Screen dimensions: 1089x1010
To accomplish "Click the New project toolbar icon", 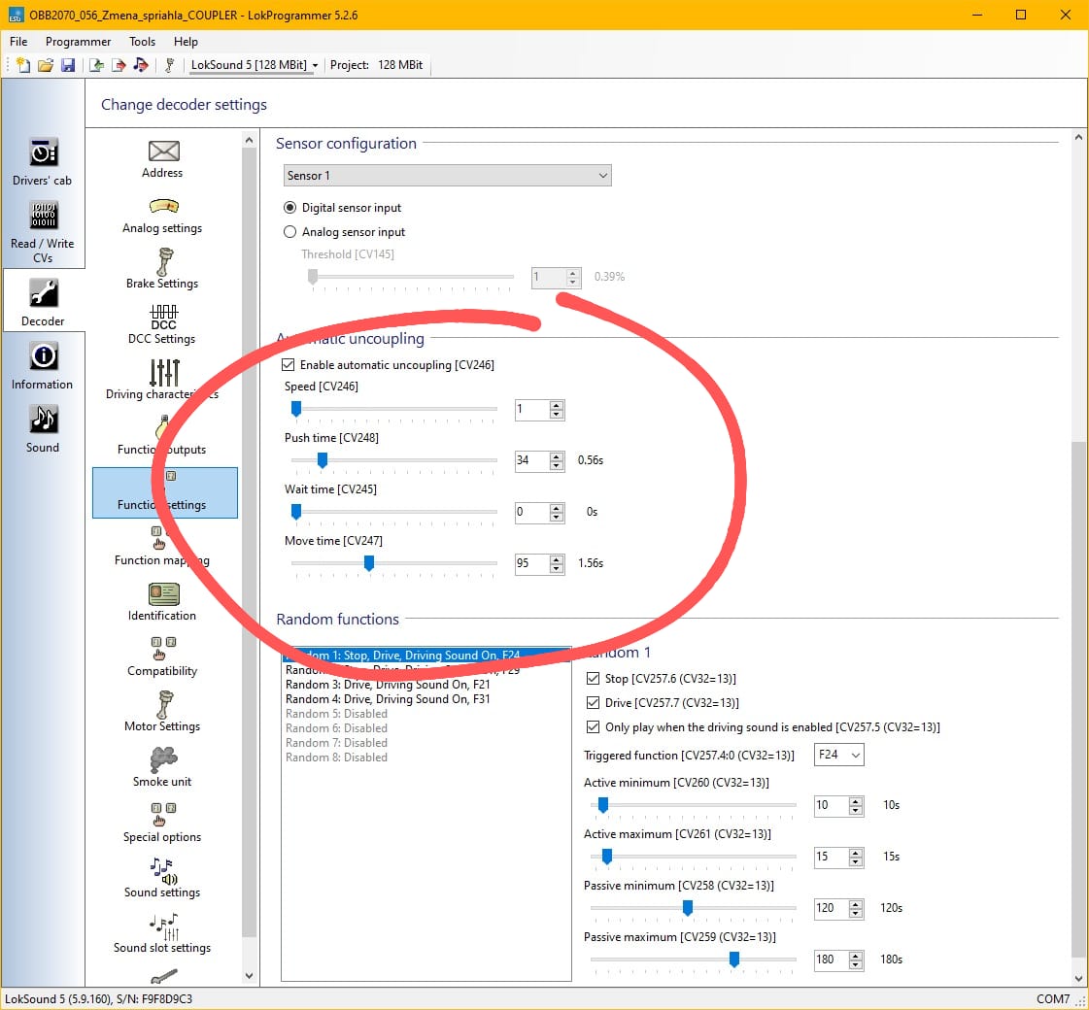I will [23, 65].
